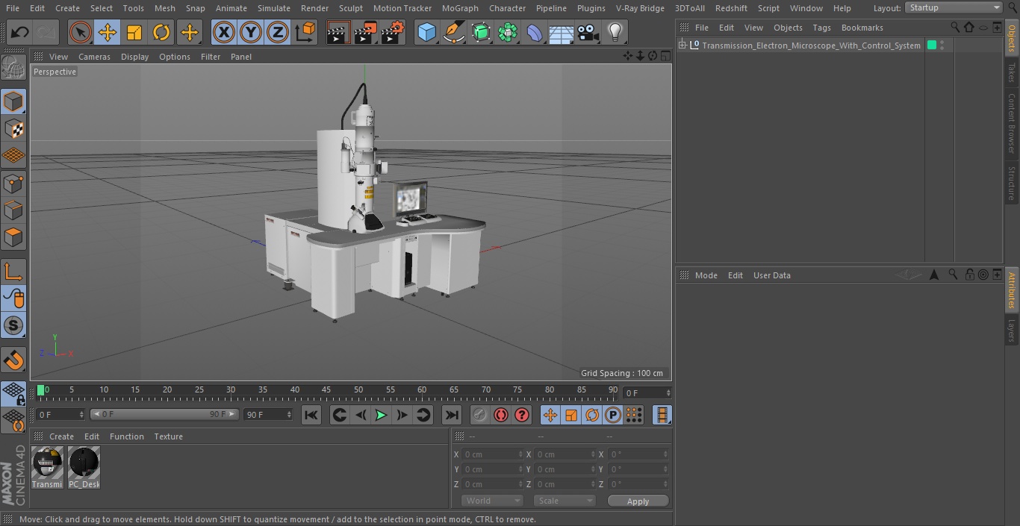Toggle position keyframe recording icon
1020x526 pixels.
pyautogui.click(x=550, y=415)
